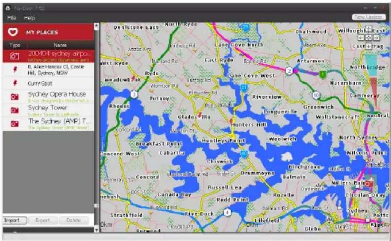Screen dimensions: 391x241
Task: Click the Balmain label on the map
Action: (x=294, y=177)
